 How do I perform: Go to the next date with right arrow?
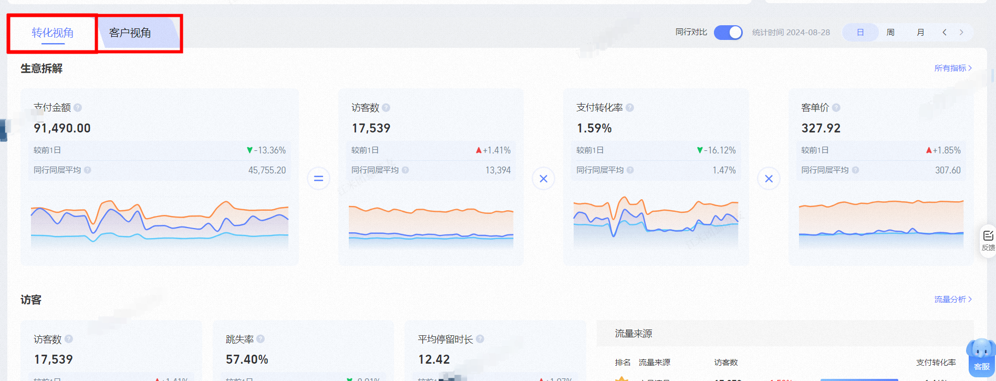[961, 33]
